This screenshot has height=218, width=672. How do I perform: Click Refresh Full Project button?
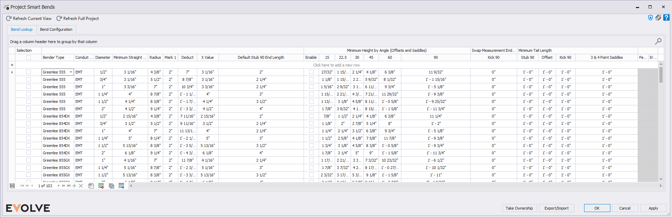[78, 19]
